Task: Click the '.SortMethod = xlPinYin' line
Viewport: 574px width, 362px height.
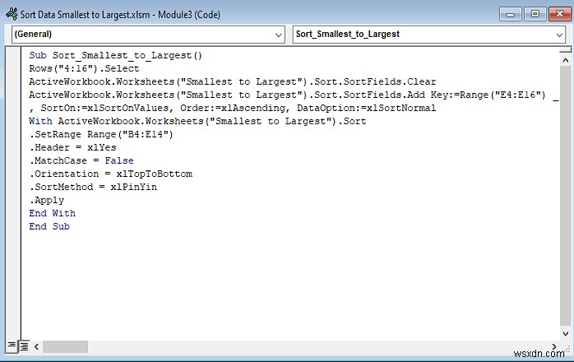Action: [x=94, y=188]
